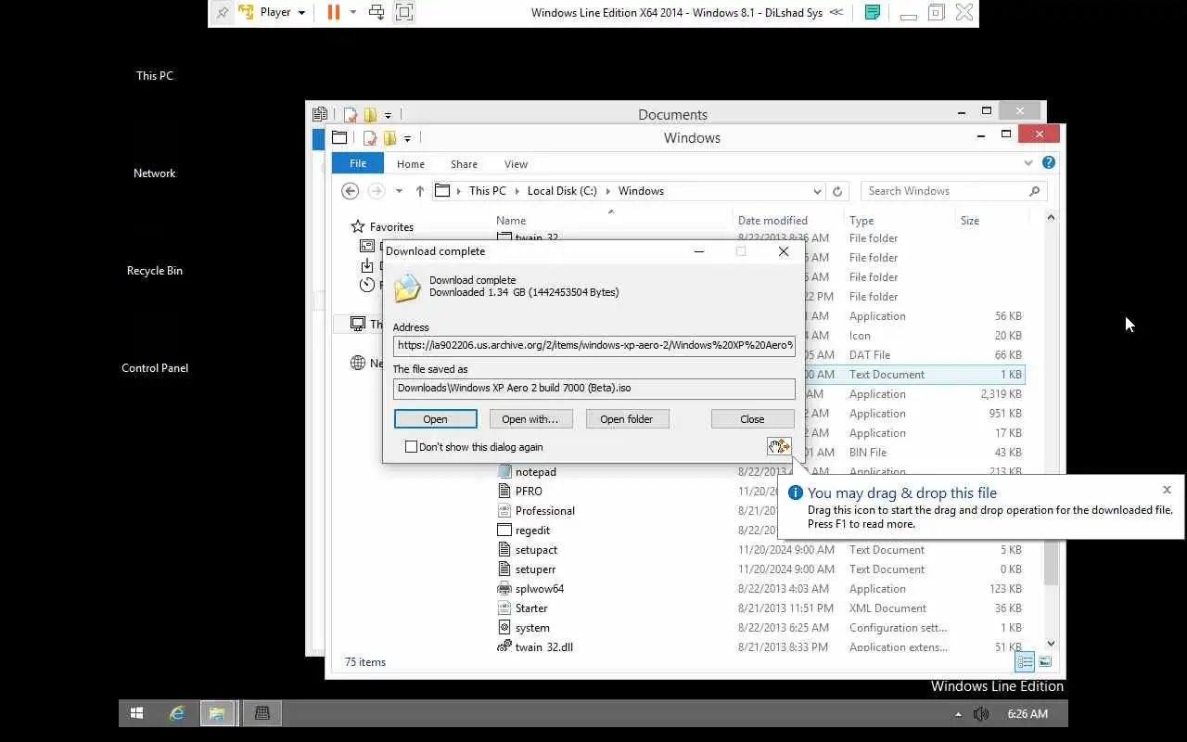Click the drag and drop hand icon

pyautogui.click(x=779, y=446)
